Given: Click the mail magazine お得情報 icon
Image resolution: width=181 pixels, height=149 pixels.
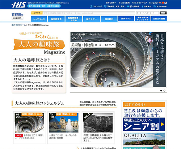Looking at the screenshot, I should (x=128, y=6).
